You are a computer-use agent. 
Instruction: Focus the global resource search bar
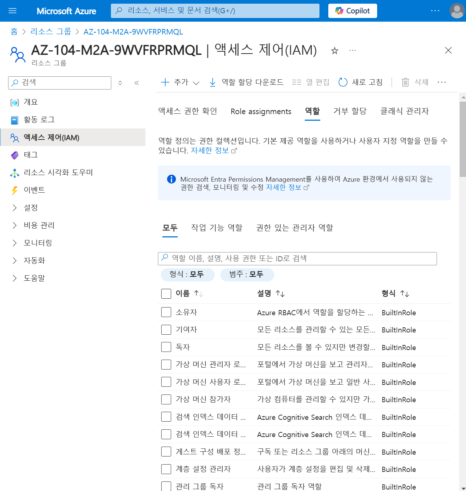[x=215, y=11]
